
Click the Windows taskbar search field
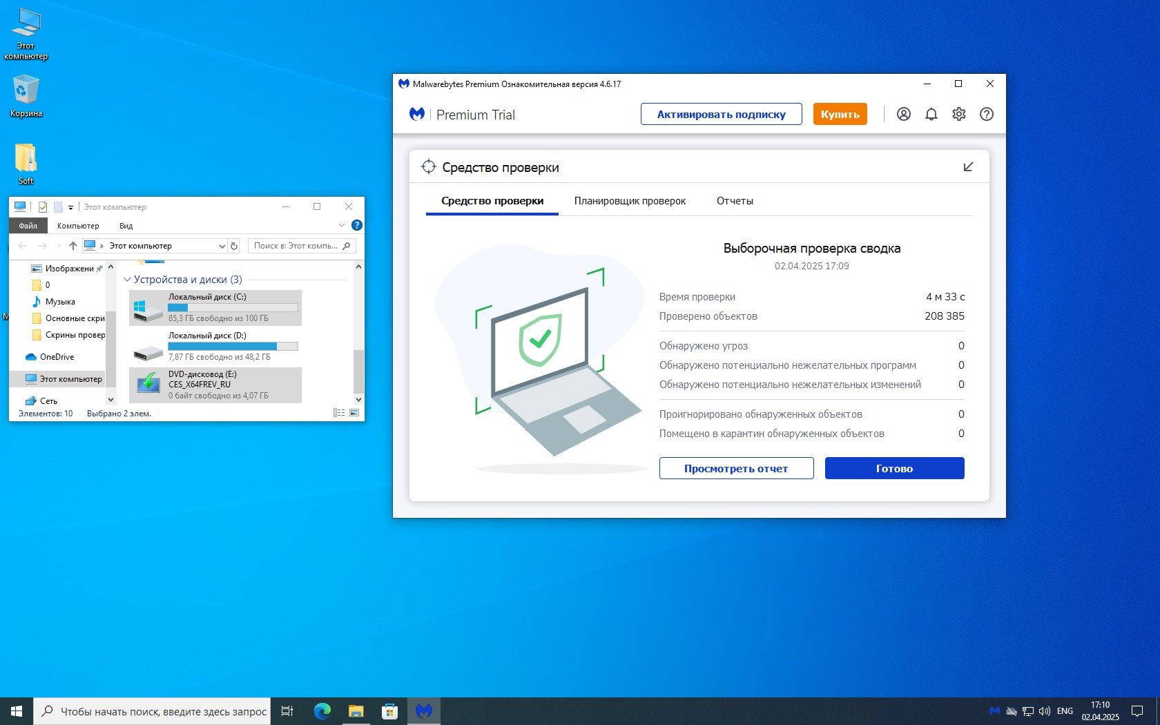(152, 711)
